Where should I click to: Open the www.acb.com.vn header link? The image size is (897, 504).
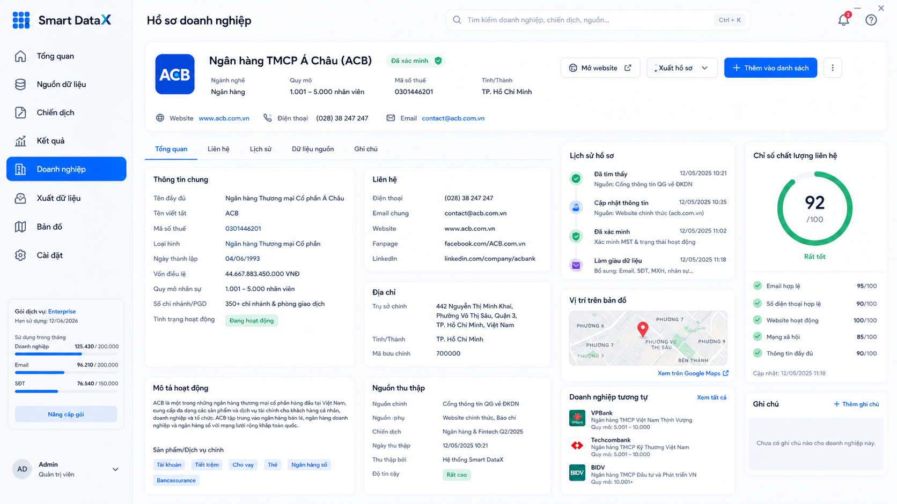tap(224, 118)
